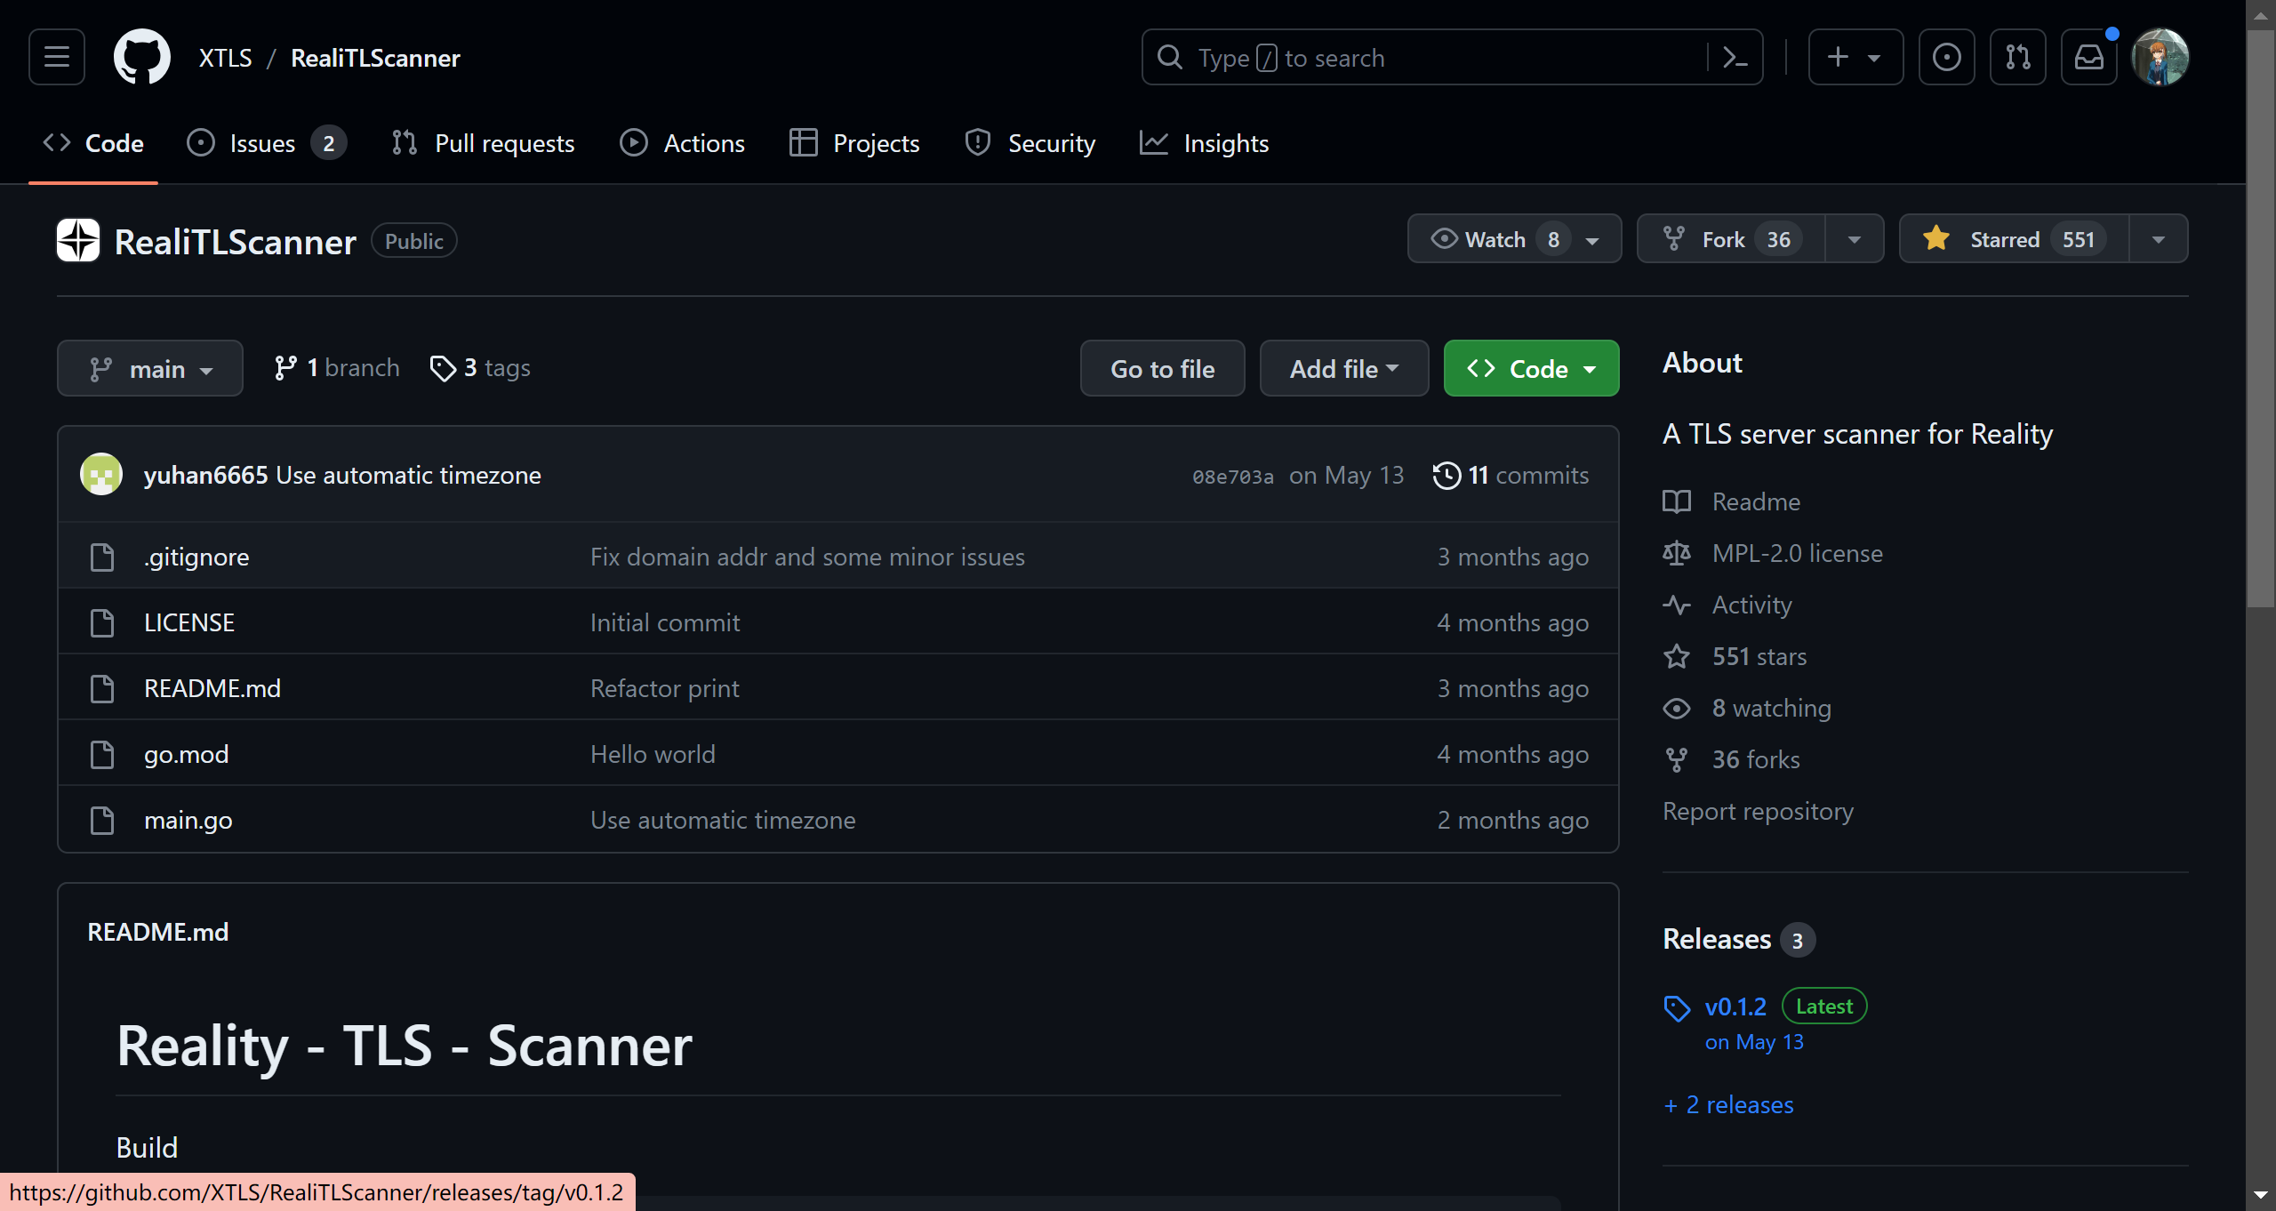Switch to the Issues tab

tap(267, 143)
